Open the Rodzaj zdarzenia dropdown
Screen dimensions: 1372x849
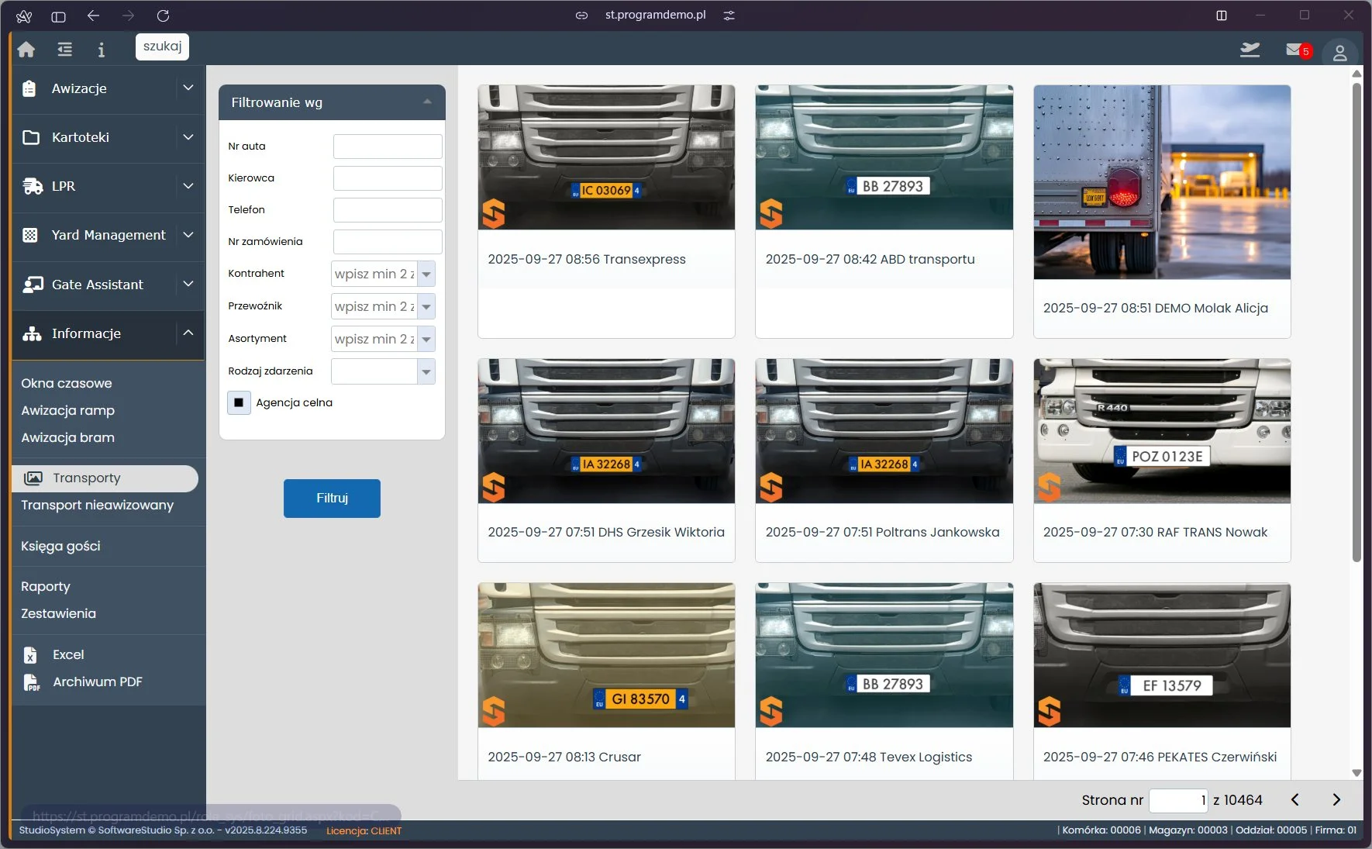426,371
